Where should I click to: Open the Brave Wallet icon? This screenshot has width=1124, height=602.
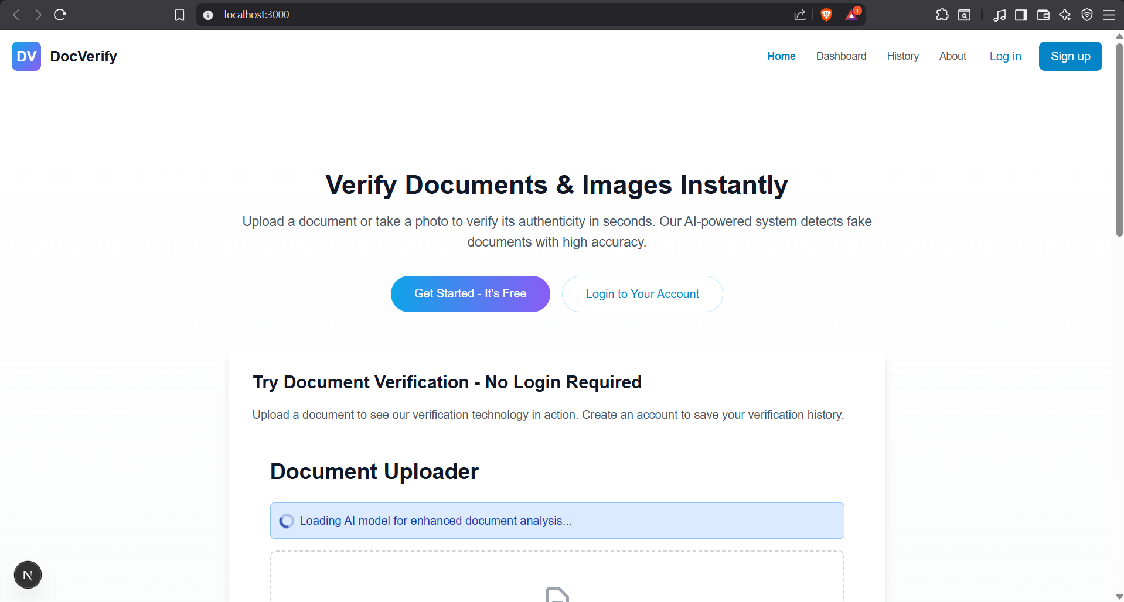(x=1043, y=15)
